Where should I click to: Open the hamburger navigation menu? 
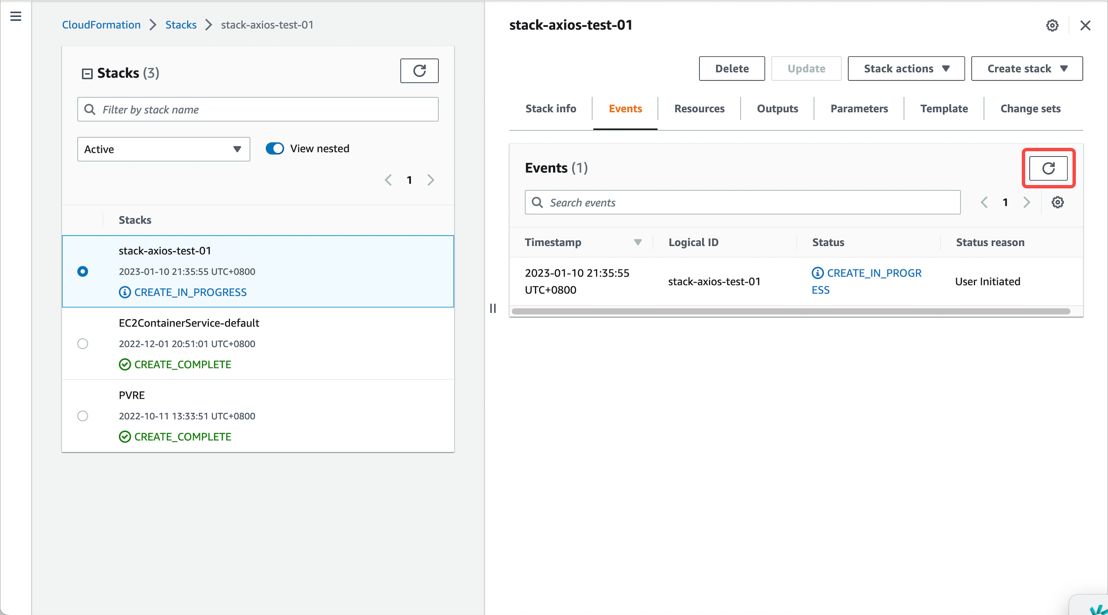coord(16,16)
